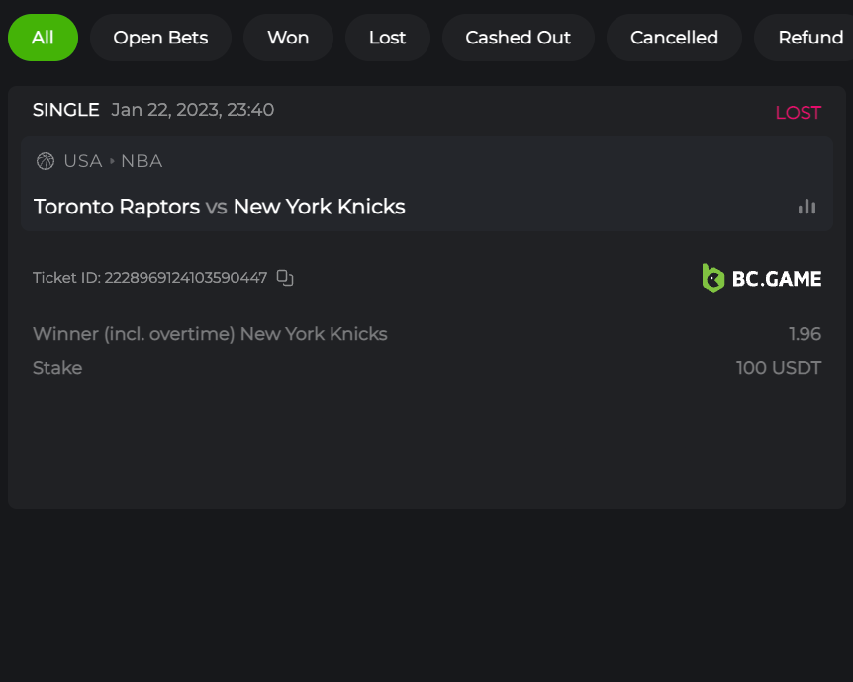This screenshot has height=682, width=853.
Task: Show Won bets filter
Action: (288, 38)
